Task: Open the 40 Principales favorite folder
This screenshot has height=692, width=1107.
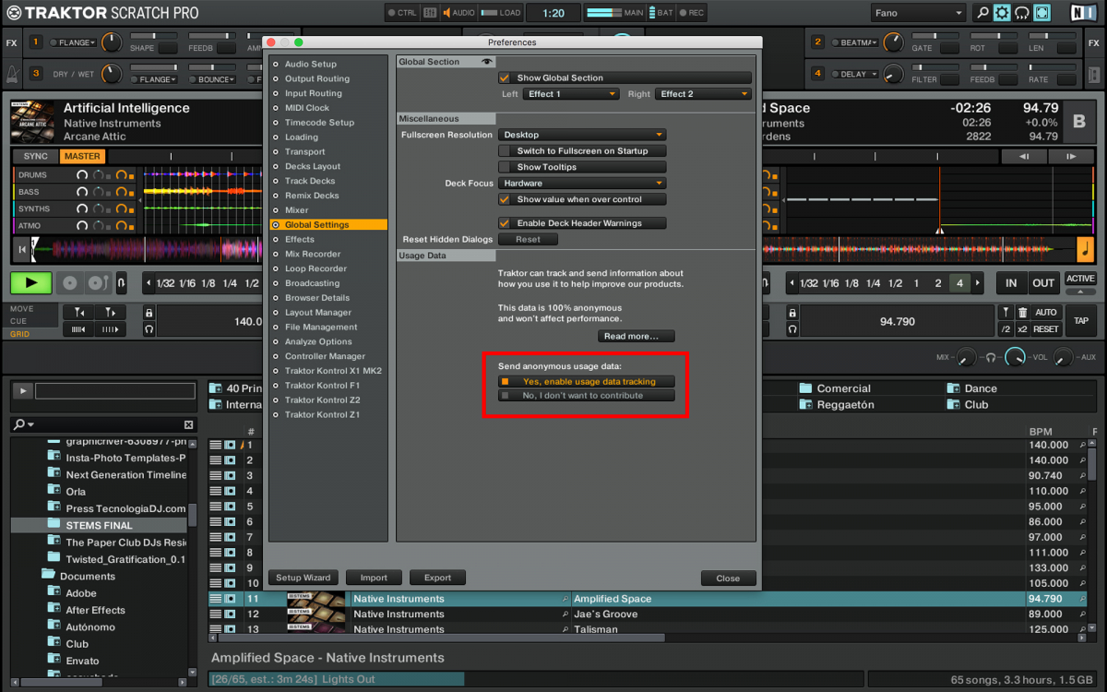Action: point(236,388)
